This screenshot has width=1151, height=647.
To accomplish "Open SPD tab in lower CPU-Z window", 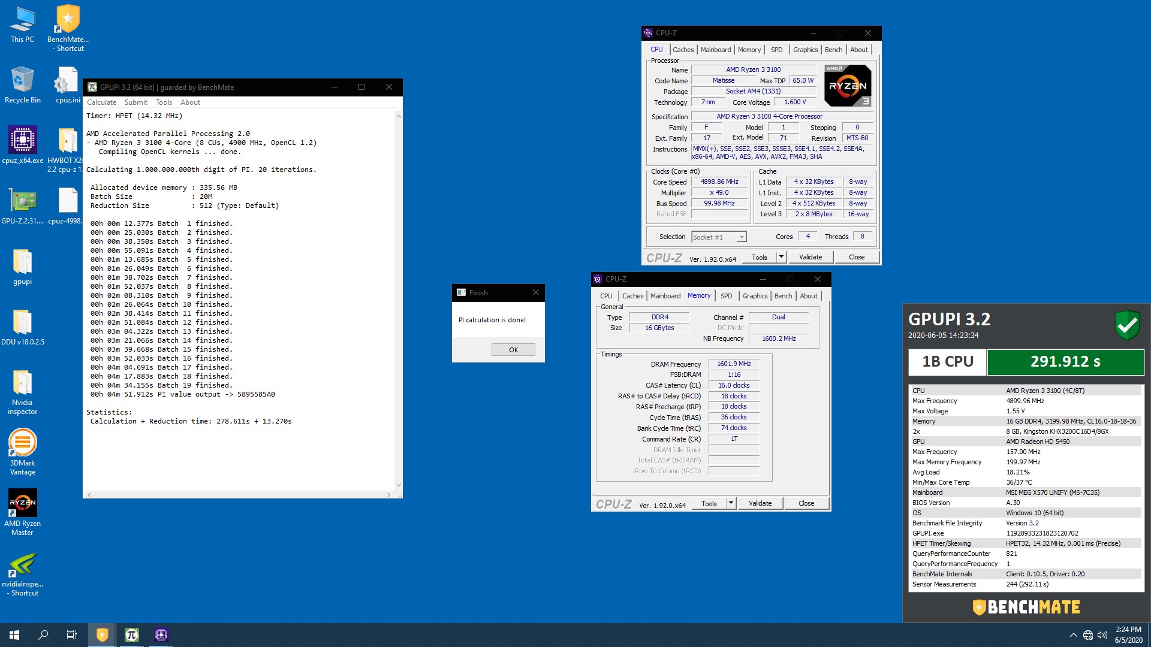I will pyautogui.click(x=726, y=296).
